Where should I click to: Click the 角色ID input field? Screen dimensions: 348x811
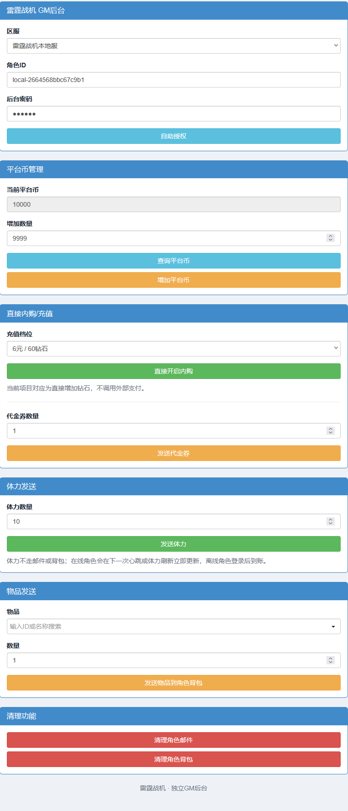(x=173, y=80)
